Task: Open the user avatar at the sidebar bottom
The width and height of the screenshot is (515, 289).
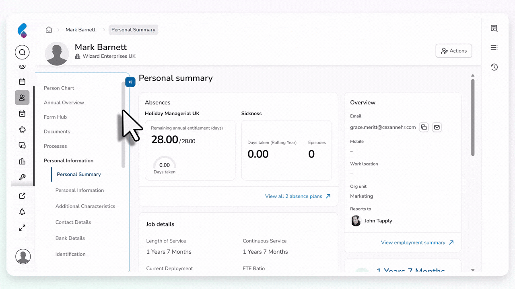Action: 23,256
